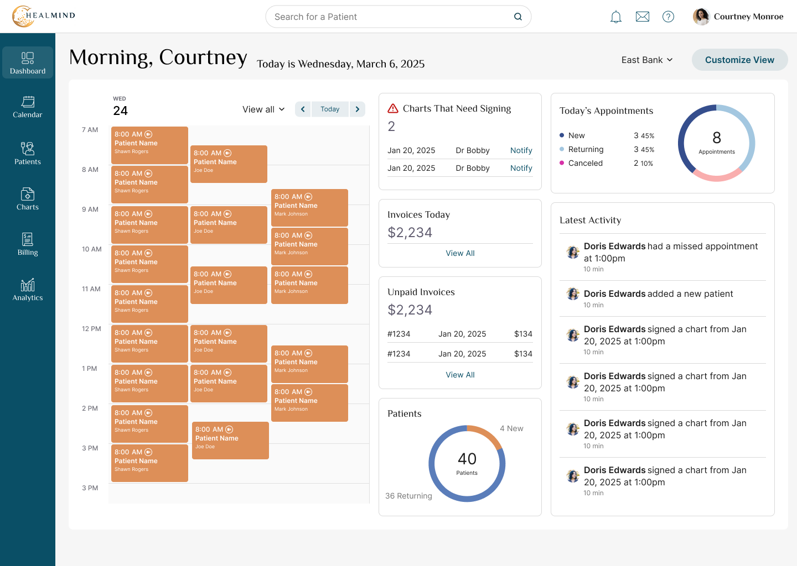Expand the East Bank location dropdown
Viewport: 797px width, 566px height.
pos(647,60)
